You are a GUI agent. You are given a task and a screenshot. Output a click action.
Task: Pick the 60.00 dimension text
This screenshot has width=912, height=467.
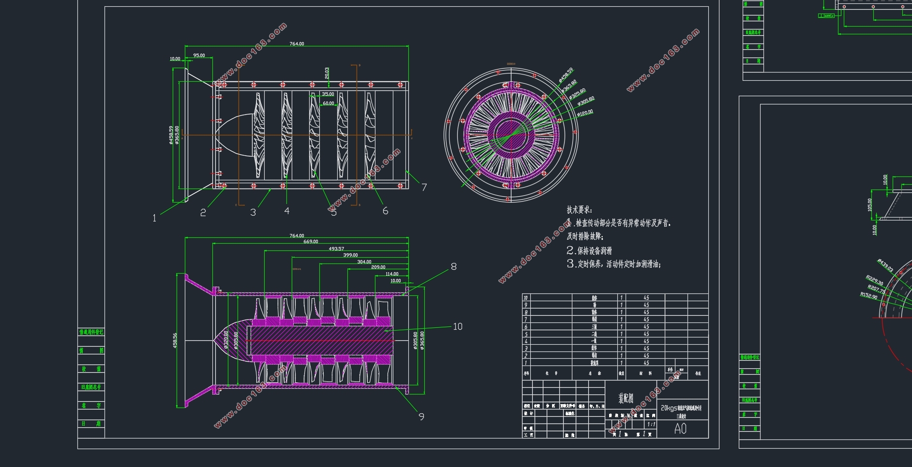click(329, 103)
